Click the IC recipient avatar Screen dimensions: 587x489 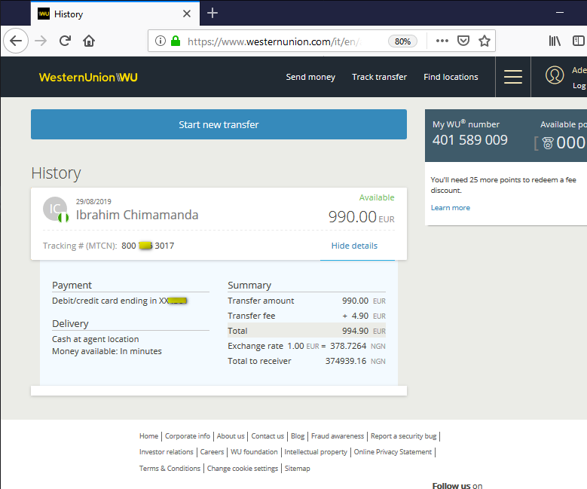coord(55,209)
